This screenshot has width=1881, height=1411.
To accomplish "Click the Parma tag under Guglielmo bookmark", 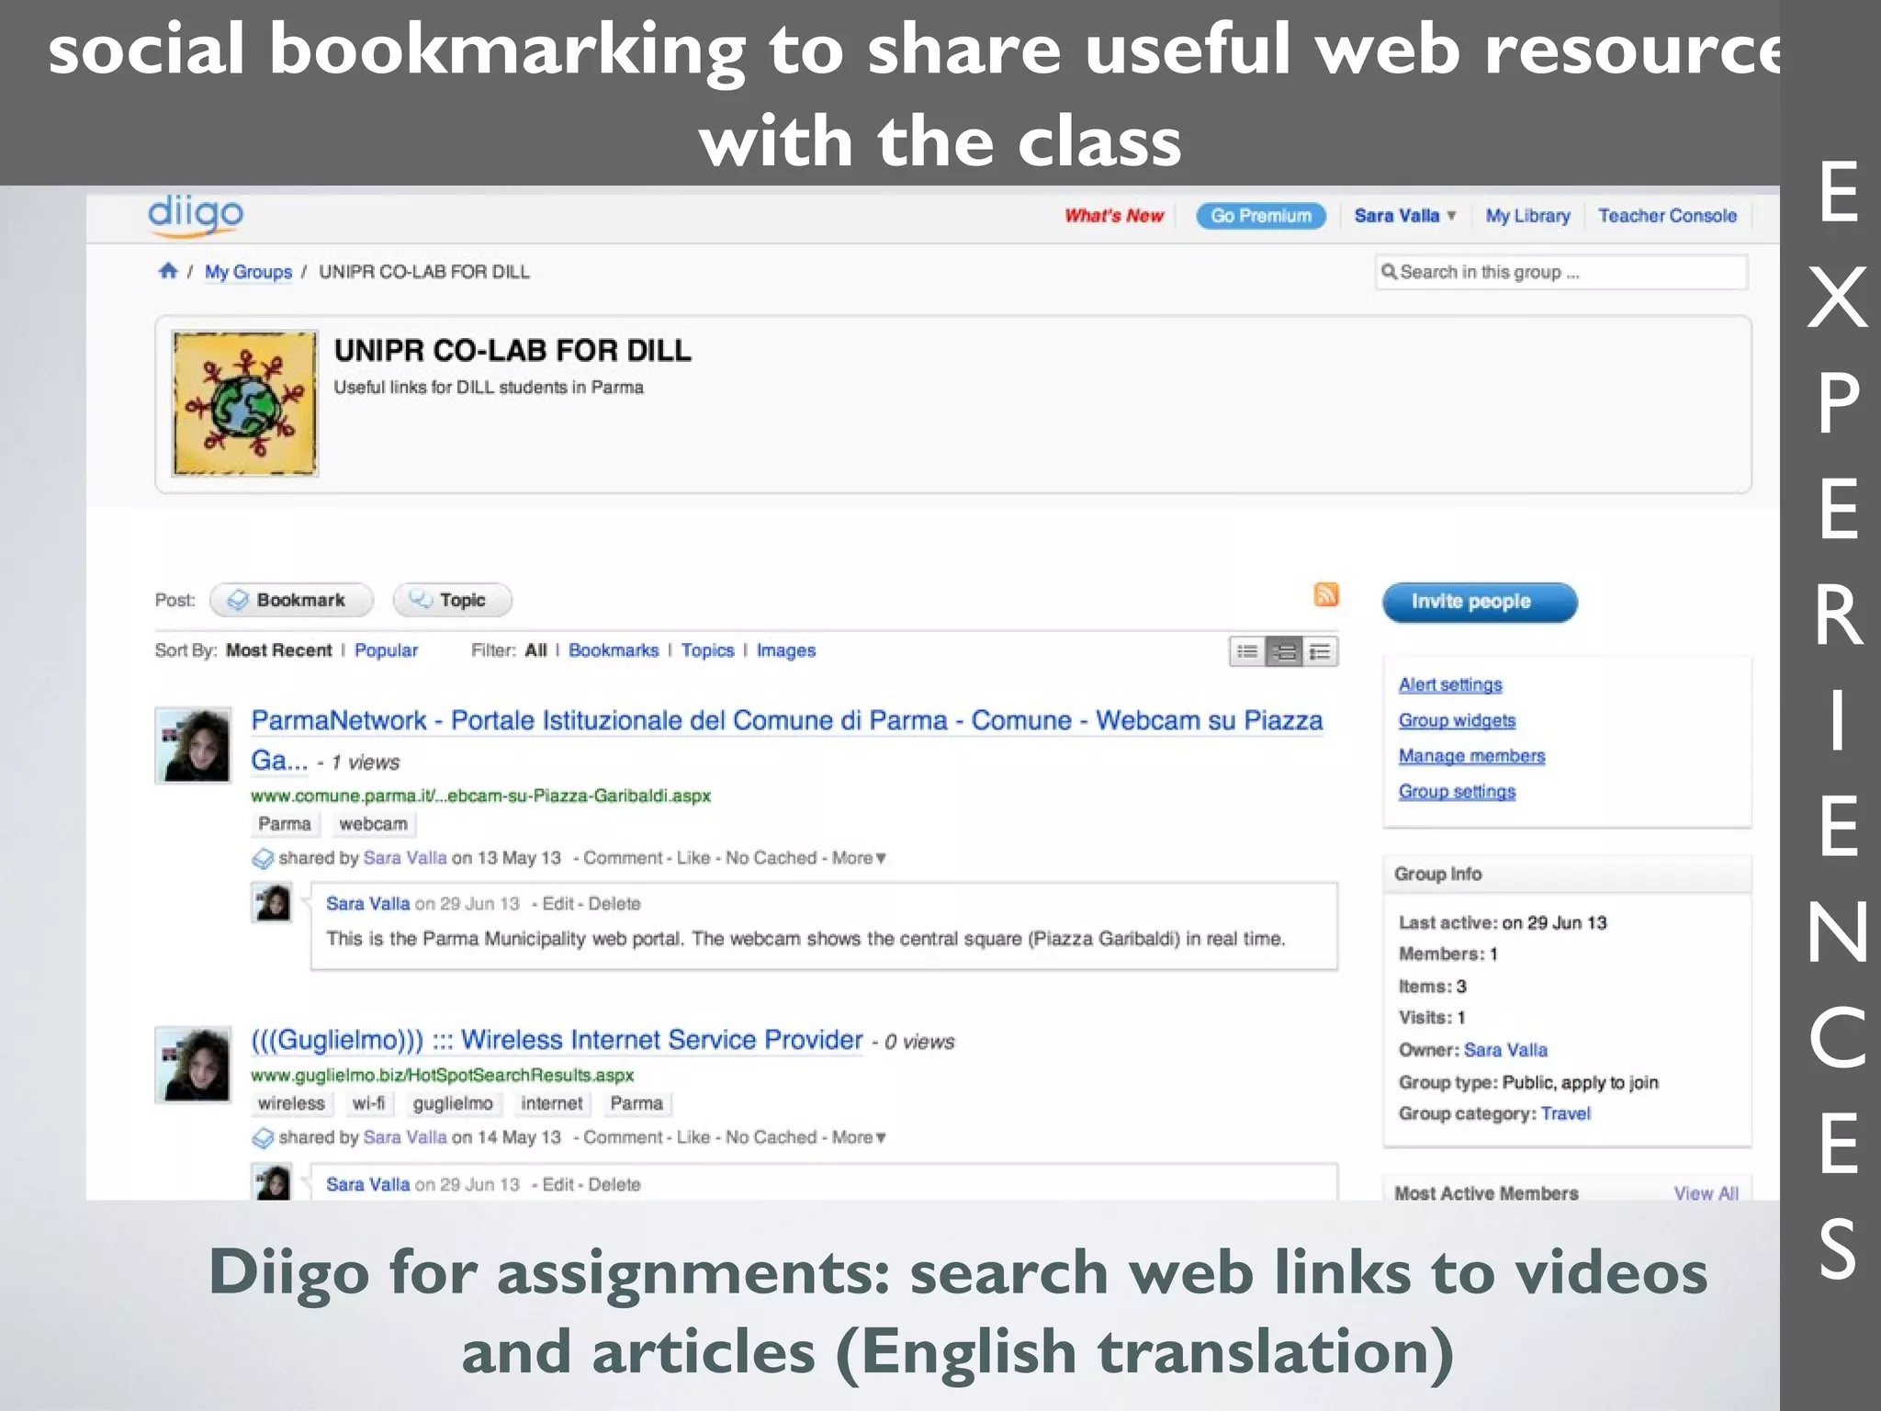I will (x=636, y=1103).
